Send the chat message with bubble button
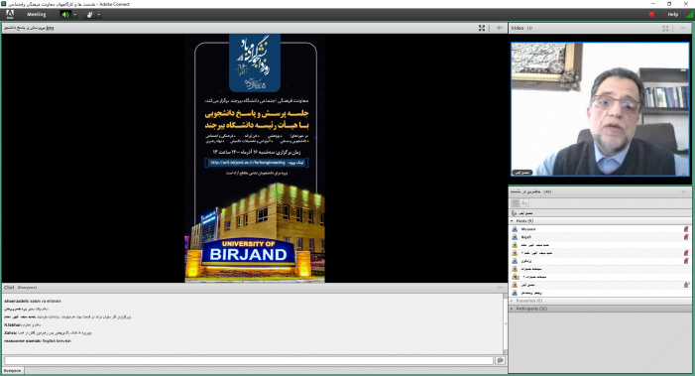The width and height of the screenshot is (695, 376). [500, 360]
